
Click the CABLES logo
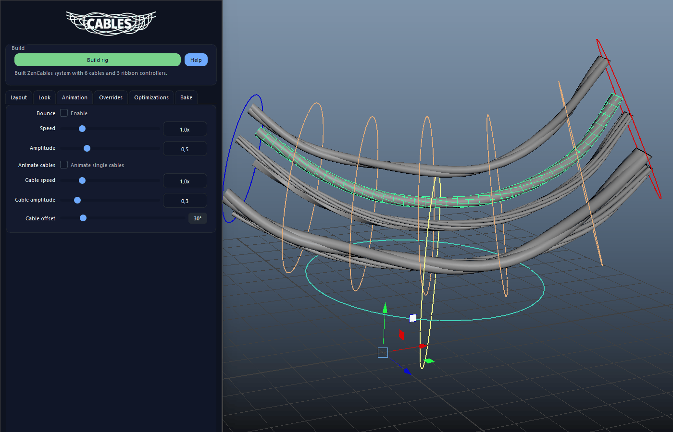pyautogui.click(x=111, y=23)
